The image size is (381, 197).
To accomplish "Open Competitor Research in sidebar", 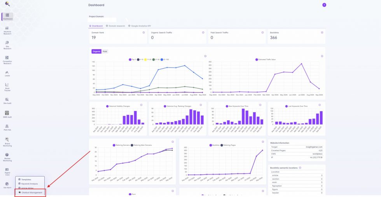I will click(7, 60).
